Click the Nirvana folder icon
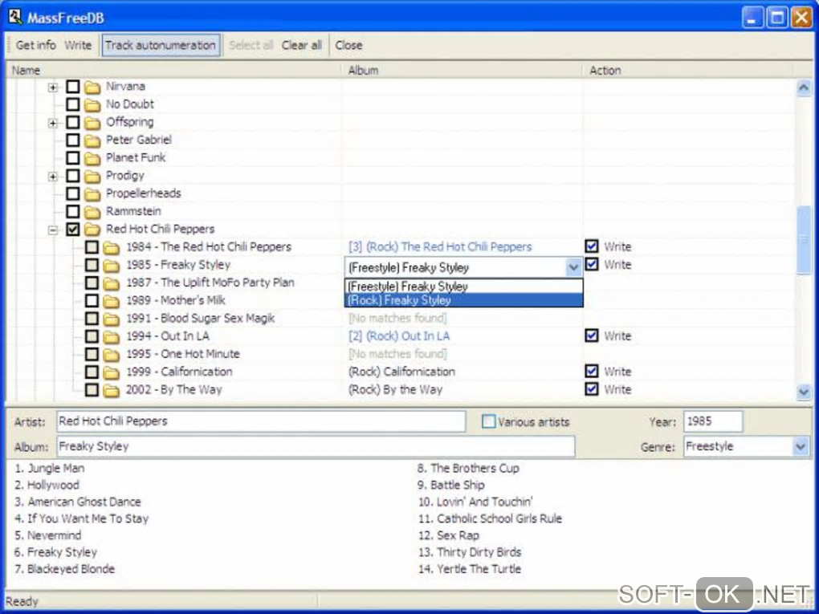This screenshot has width=819, height=614. pyautogui.click(x=92, y=87)
